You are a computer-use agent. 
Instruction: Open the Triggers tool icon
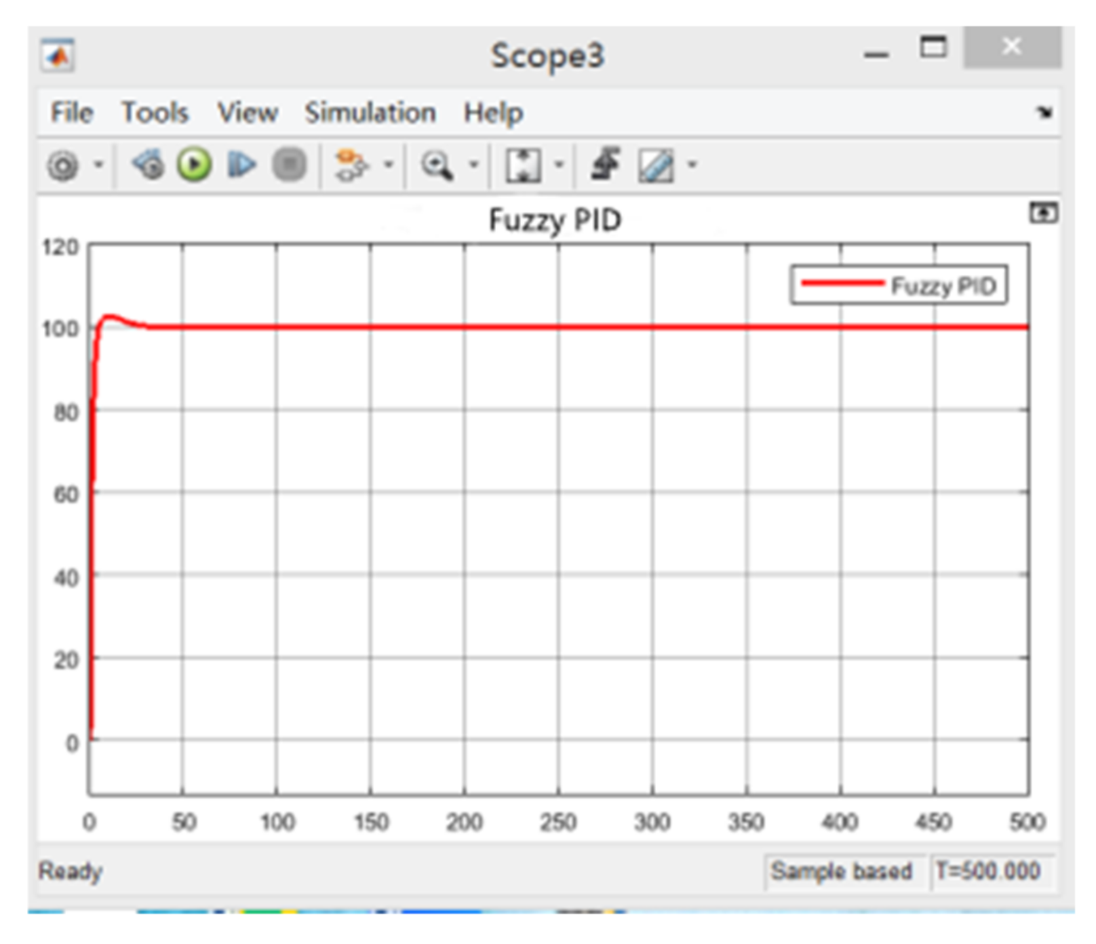click(605, 164)
